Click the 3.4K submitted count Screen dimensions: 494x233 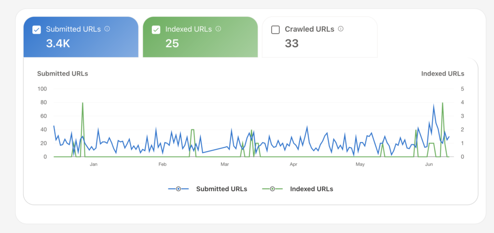pyautogui.click(x=58, y=44)
